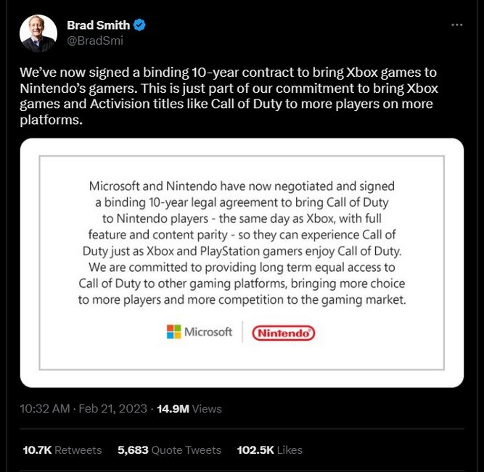Viewport: 484px width, 472px height.
Task: Open the 5,683 Quote Tweets list
Action: [x=169, y=450]
